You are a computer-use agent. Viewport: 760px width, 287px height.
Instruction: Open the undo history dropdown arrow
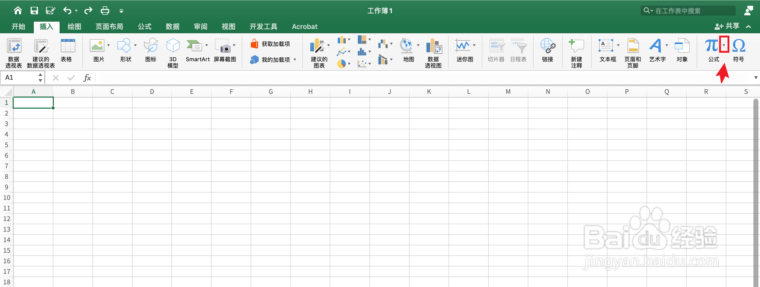77,11
